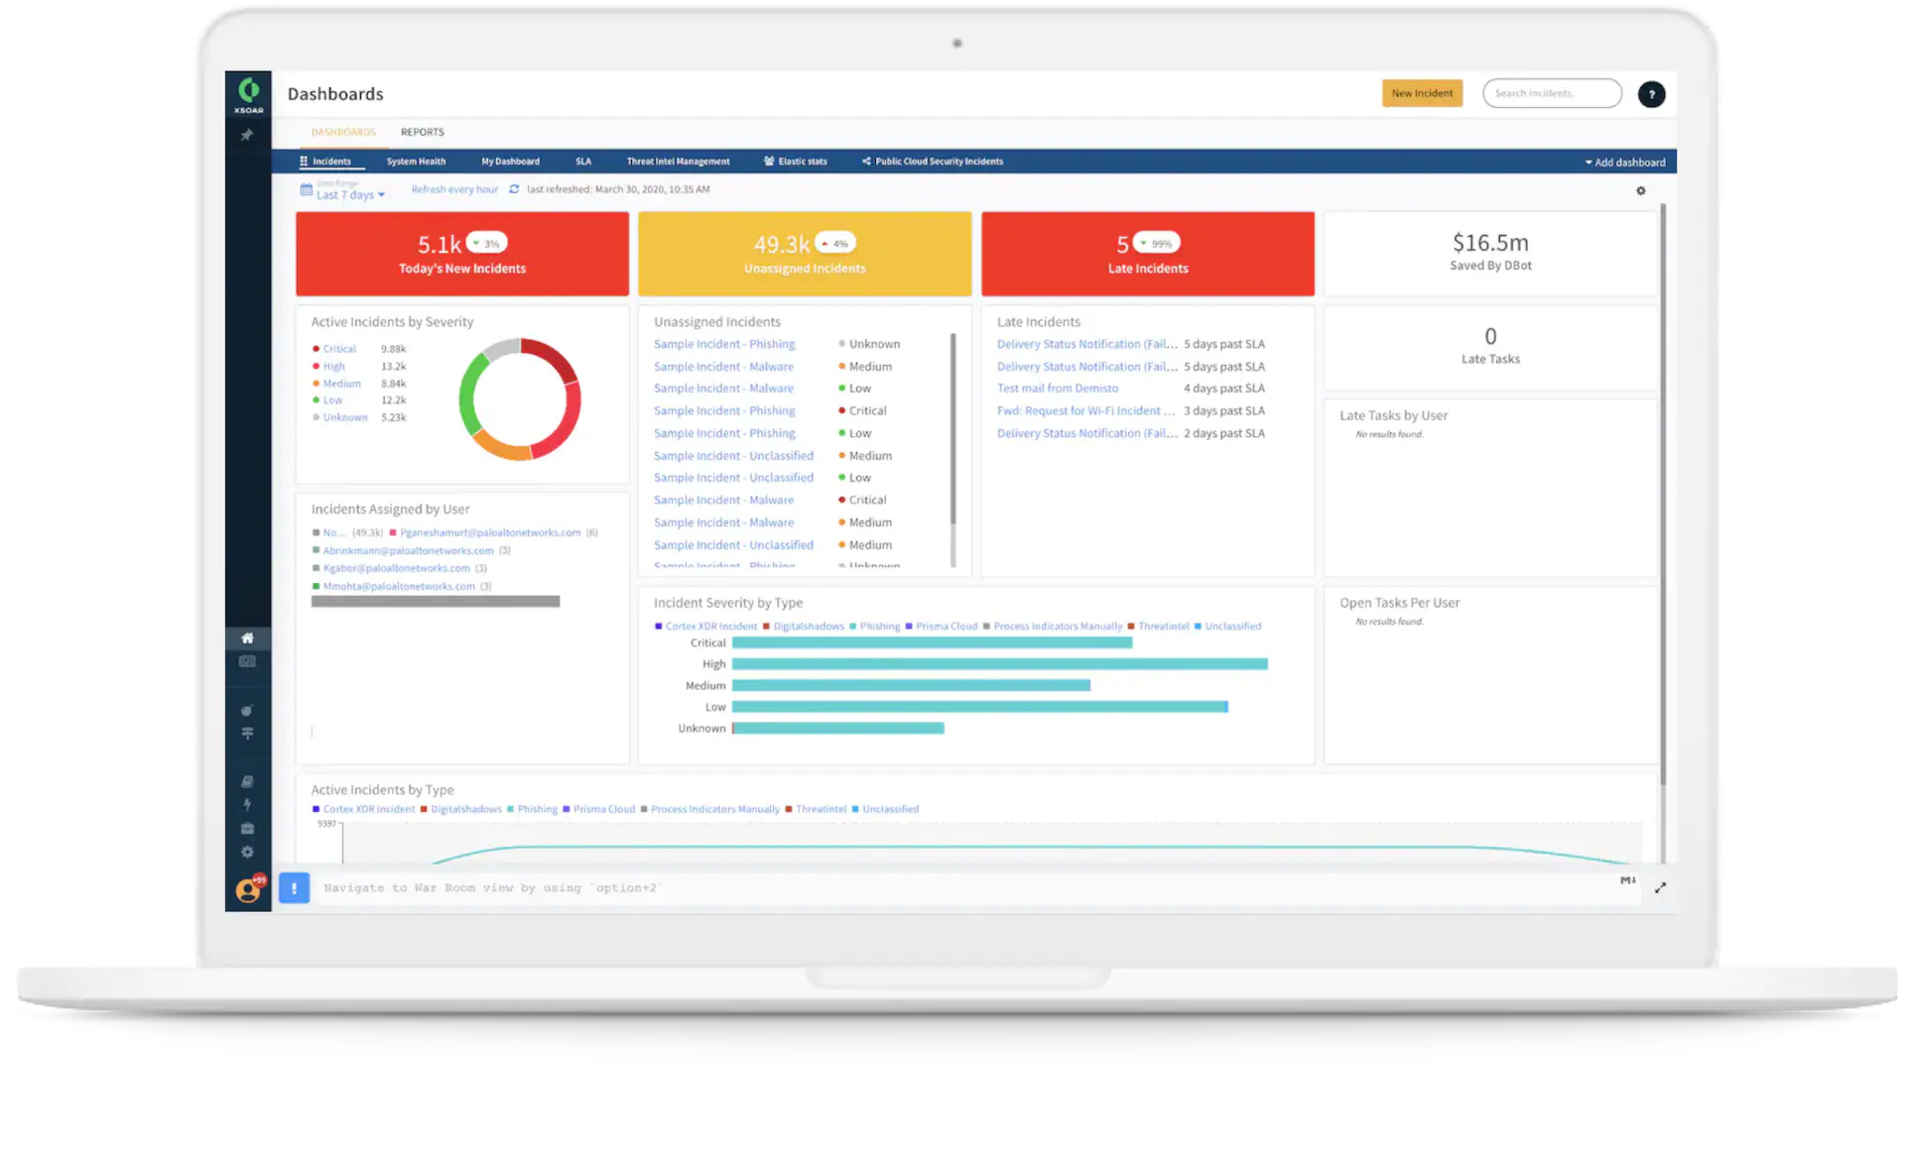The height and width of the screenshot is (1163, 1905).
Task: Click the refresh icon next to last refreshed
Action: pos(514,188)
